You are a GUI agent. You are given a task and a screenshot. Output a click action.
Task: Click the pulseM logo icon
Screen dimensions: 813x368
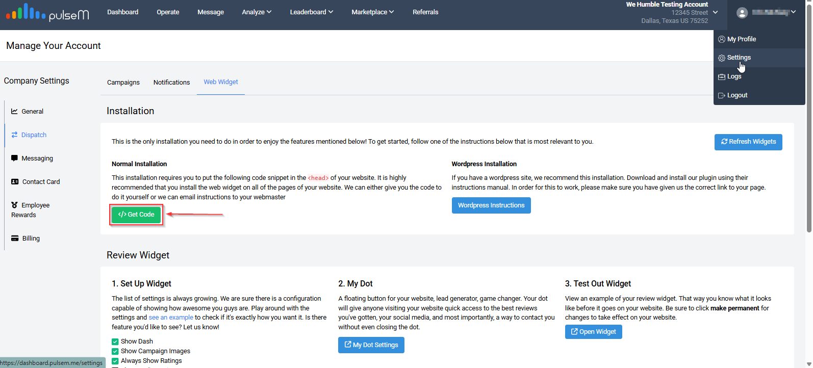coord(26,12)
